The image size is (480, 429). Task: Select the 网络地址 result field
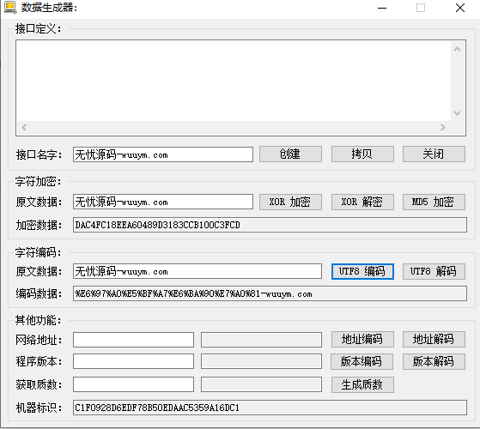click(x=261, y=340)
